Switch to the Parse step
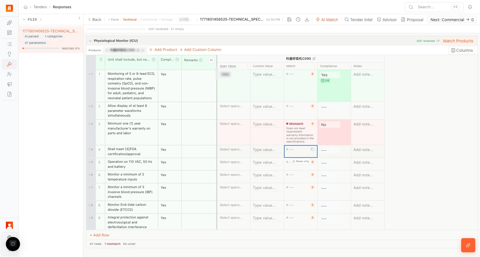 coord(113,20)
